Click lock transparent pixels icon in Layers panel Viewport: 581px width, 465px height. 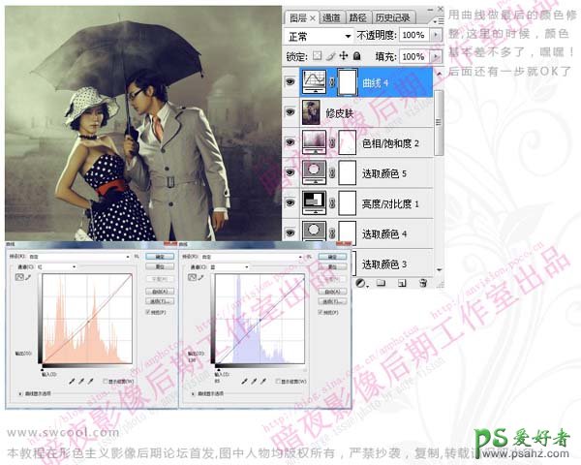point(317,55)
